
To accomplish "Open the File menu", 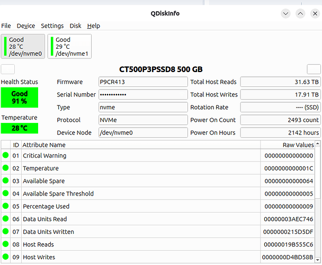I will click(6, 26).
